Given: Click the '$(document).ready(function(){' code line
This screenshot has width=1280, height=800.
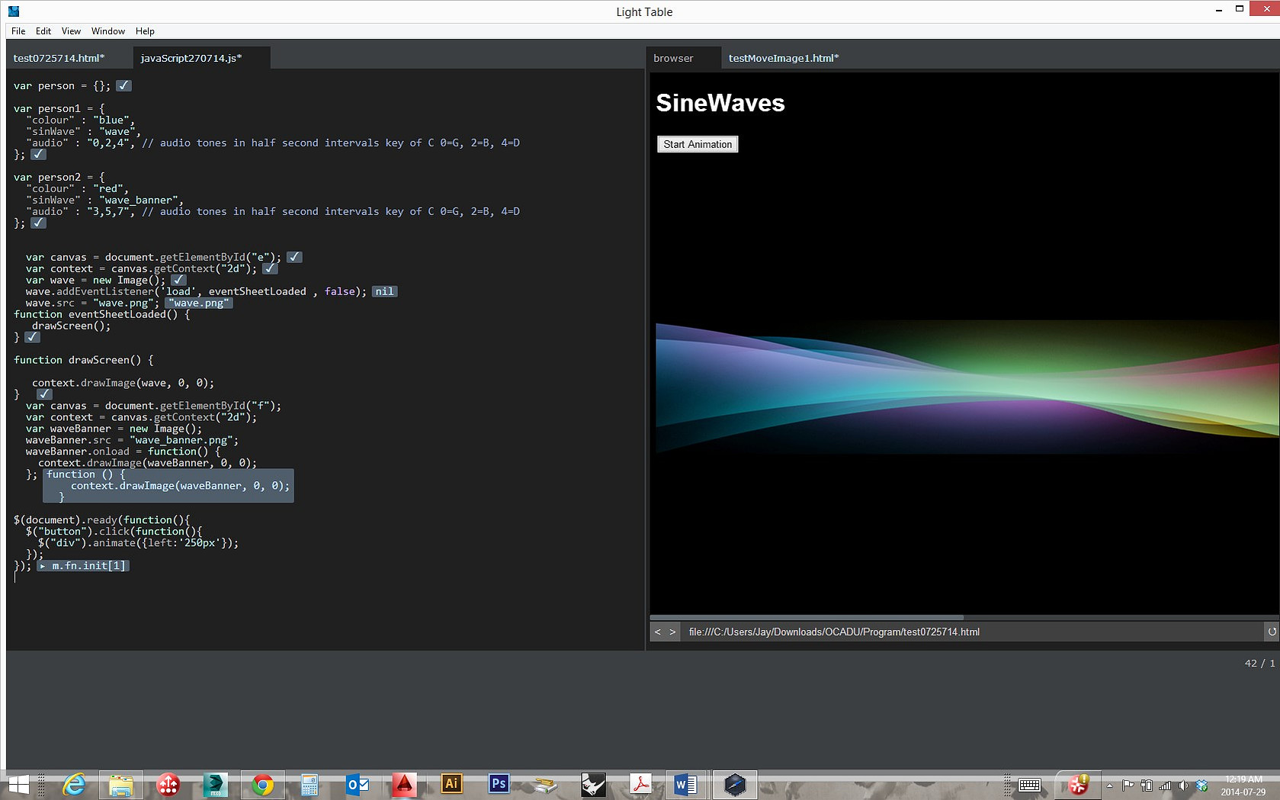Looking at the screenshot, I should pyautogui.click(x=102, y=520).
